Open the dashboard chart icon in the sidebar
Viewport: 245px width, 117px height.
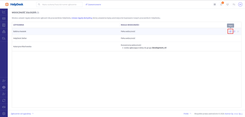[4, 12]
